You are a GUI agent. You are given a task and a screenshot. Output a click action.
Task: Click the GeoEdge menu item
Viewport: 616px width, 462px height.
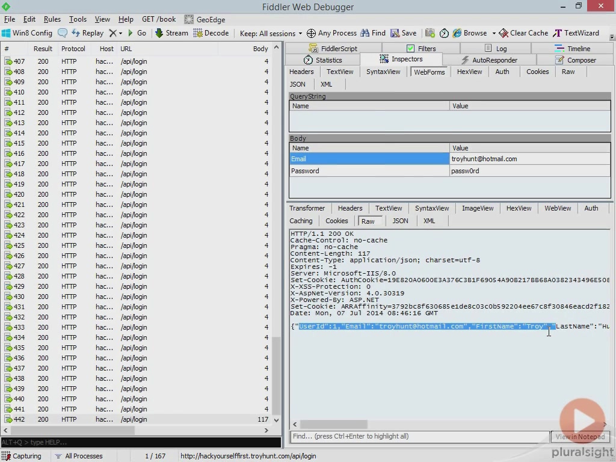(x=205, y=19)
